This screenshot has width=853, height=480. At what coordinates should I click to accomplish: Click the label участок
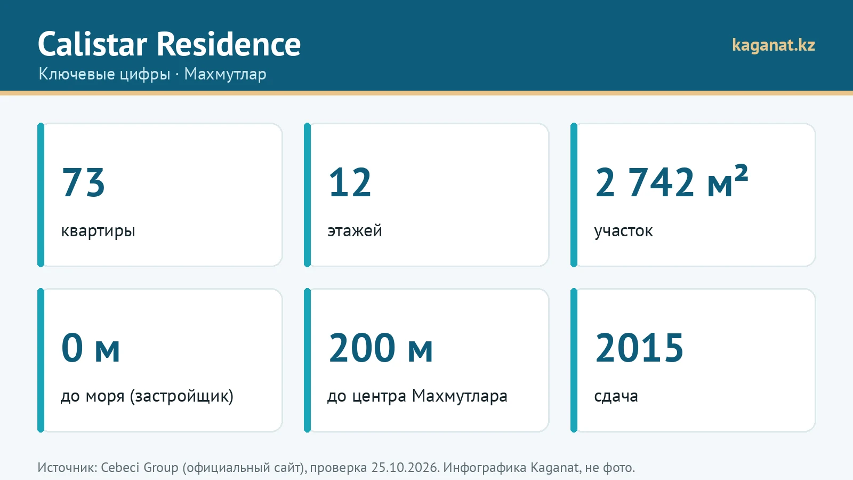click(x=623, y=231)
